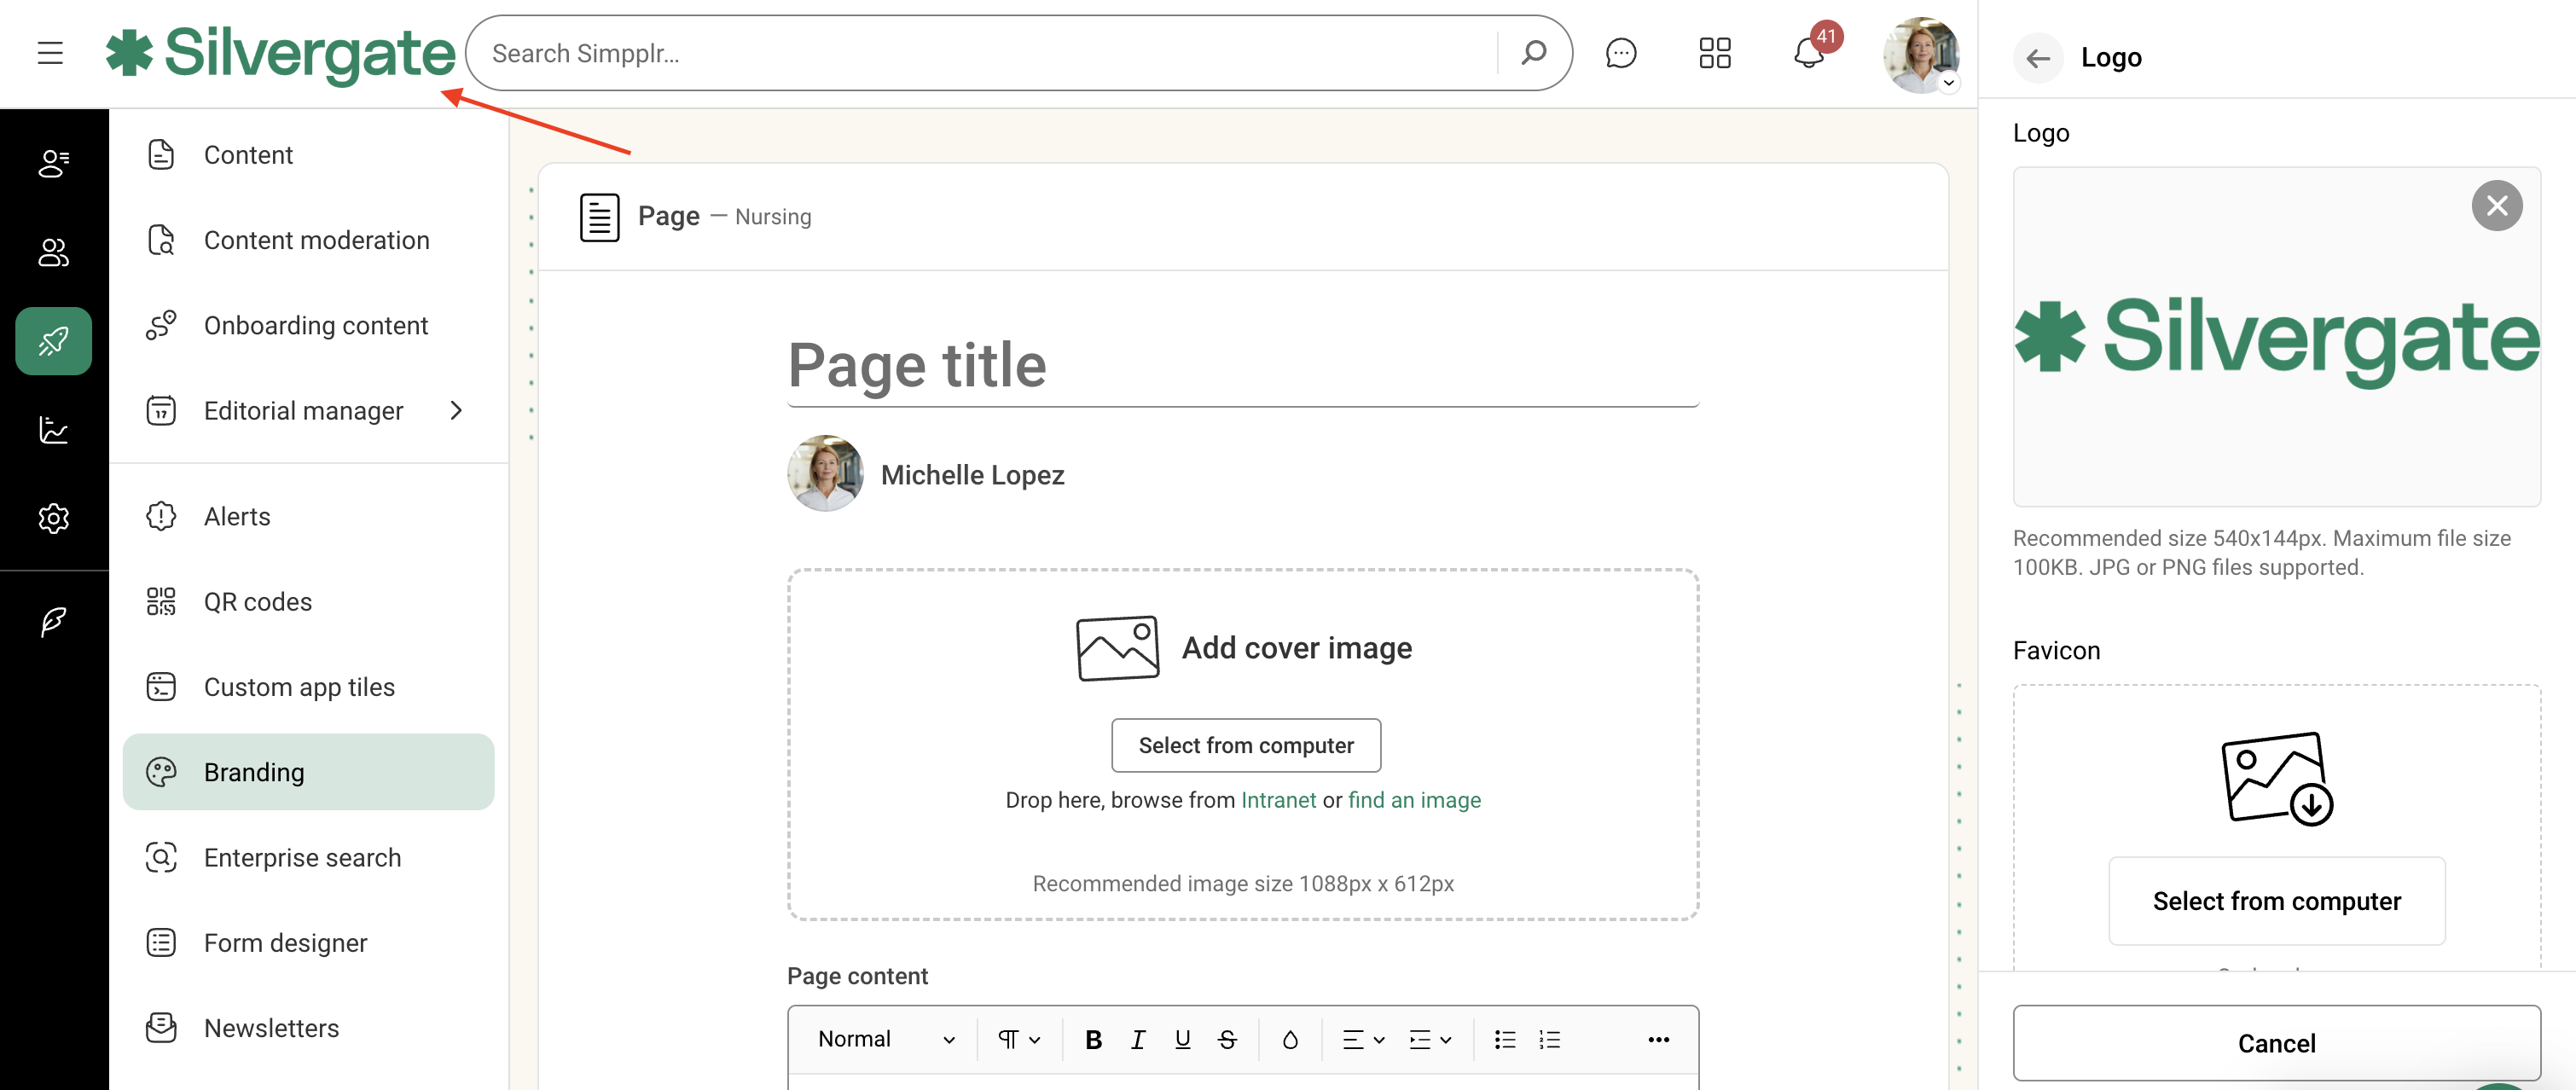Click the rocket icon in the sidebar
The height and width of the screenshot is (1090, 2576).
(x=54, y=341)
